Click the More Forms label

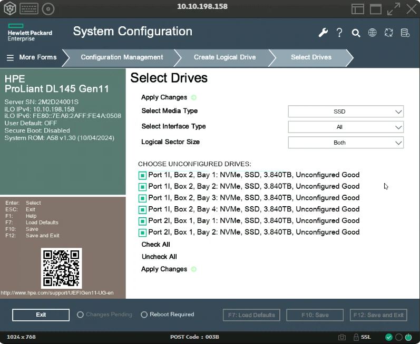point(38,57)
